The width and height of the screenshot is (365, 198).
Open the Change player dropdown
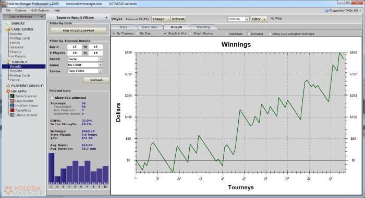point(161,19)
